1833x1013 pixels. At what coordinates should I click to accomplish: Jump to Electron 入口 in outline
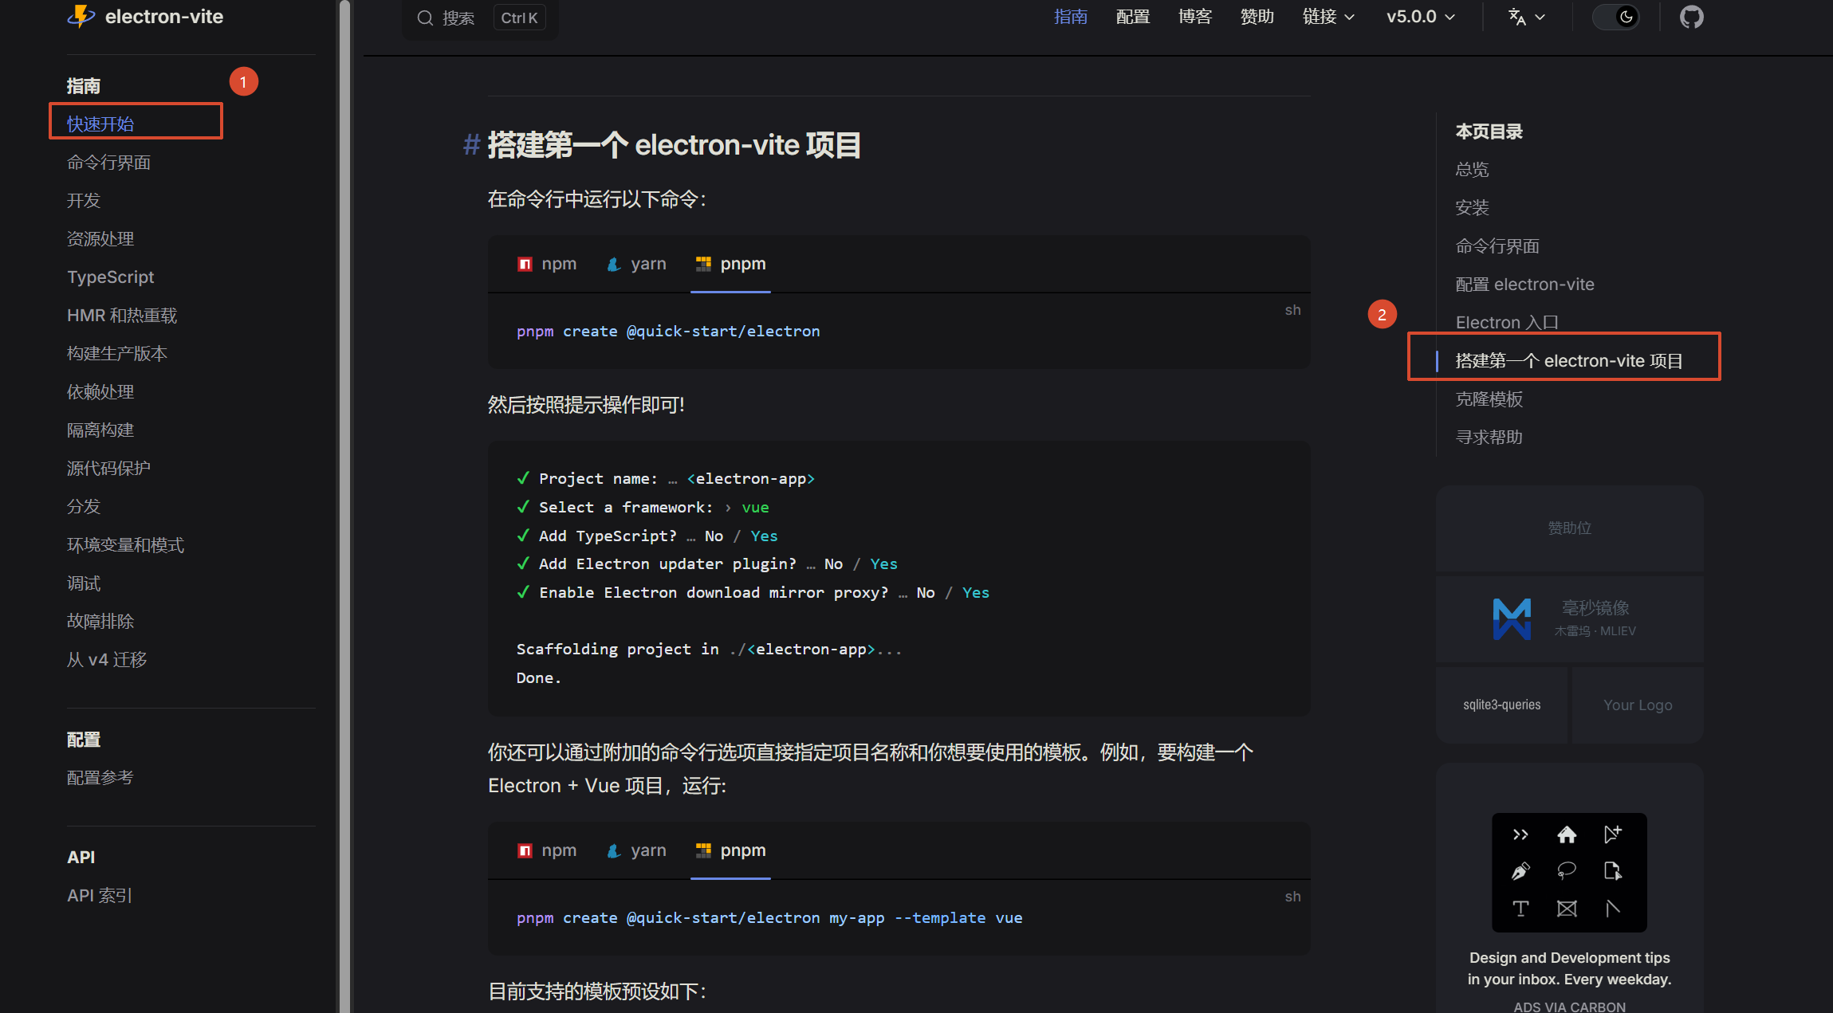tap(1507, 323)
